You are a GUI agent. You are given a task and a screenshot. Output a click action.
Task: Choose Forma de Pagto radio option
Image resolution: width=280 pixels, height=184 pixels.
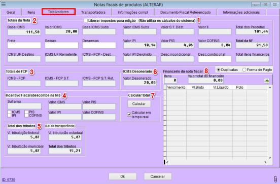tap(244, 69)
